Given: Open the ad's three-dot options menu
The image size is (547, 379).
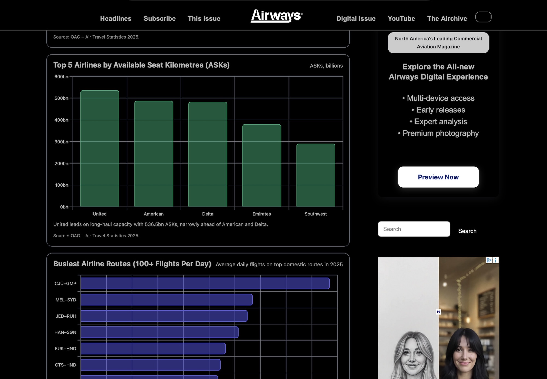Looking at the screenshot, I should tap(496, 260).
